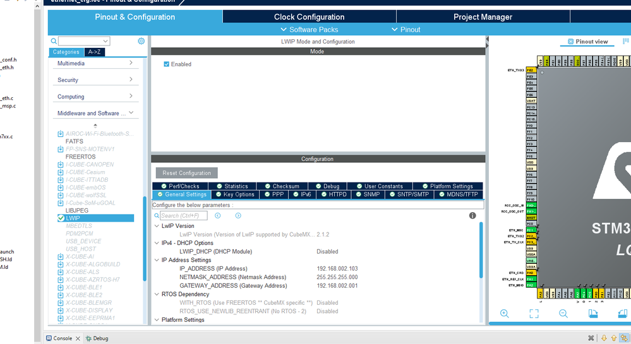Fit the chip pinout to view

(x=534, y=314)
